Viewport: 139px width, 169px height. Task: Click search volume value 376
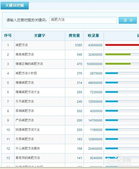79,73
